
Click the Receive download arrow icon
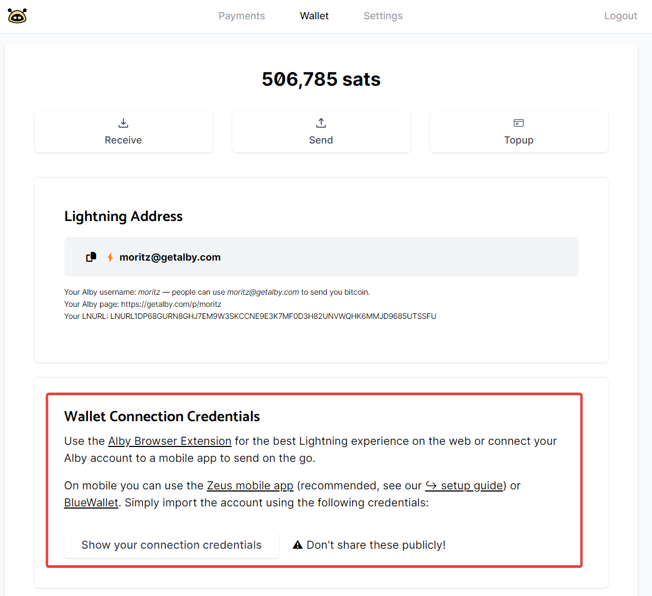click(124, 123)
